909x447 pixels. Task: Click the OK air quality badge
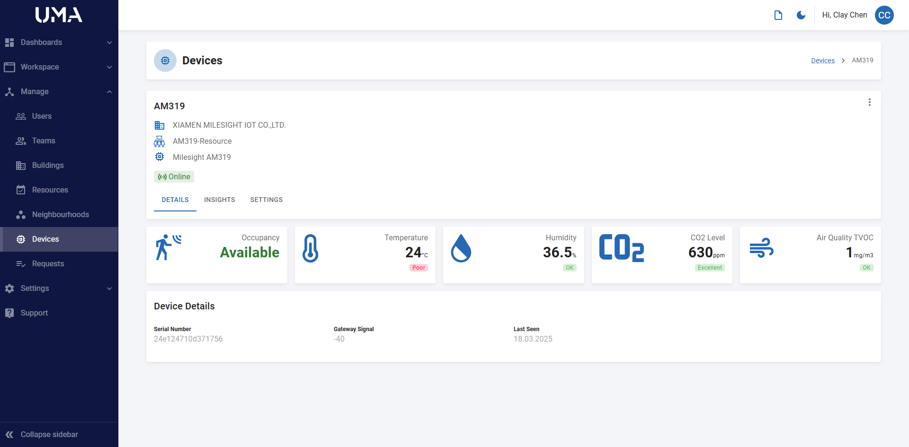(866, 268)
